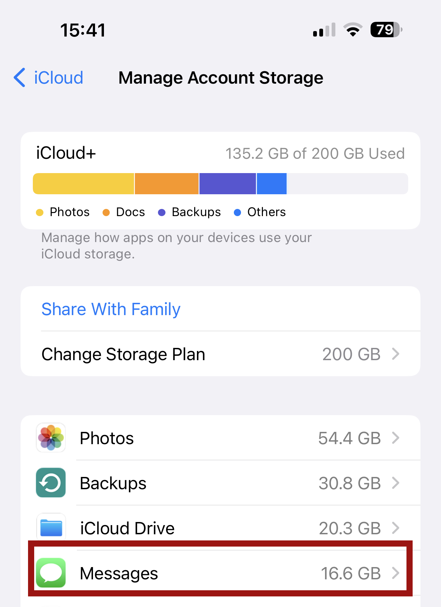Open Messages 16.6 GB chevron
441x607 pixels.
pyautogui.click(x=396, y=573)
